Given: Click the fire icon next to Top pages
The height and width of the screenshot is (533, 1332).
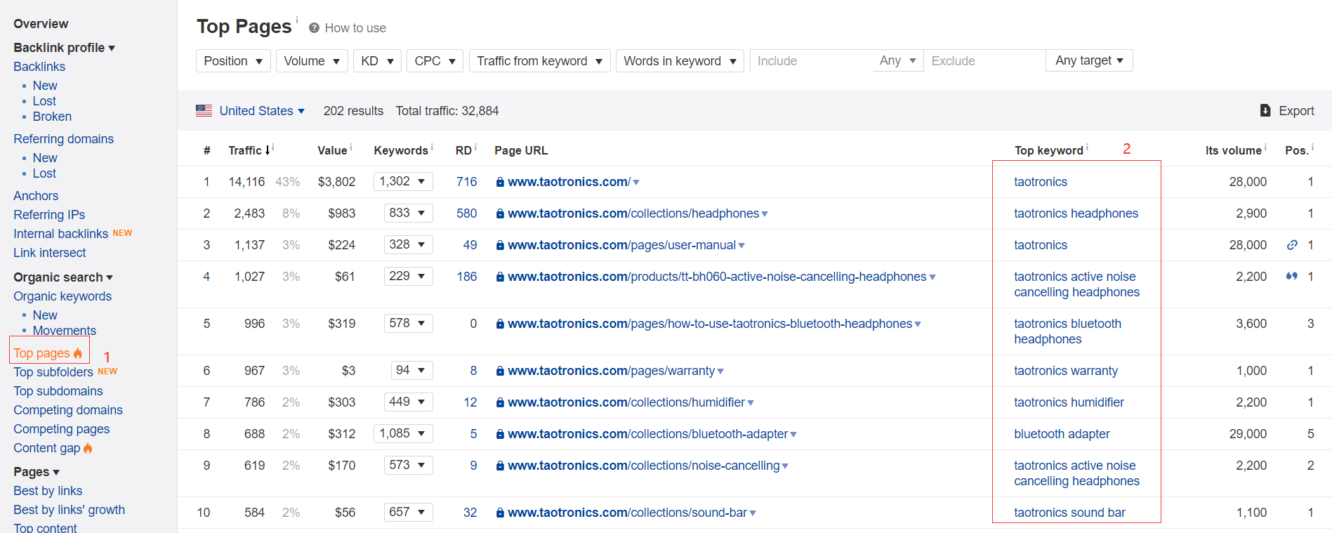Looking at the screenshot, I should click(78, 353).
